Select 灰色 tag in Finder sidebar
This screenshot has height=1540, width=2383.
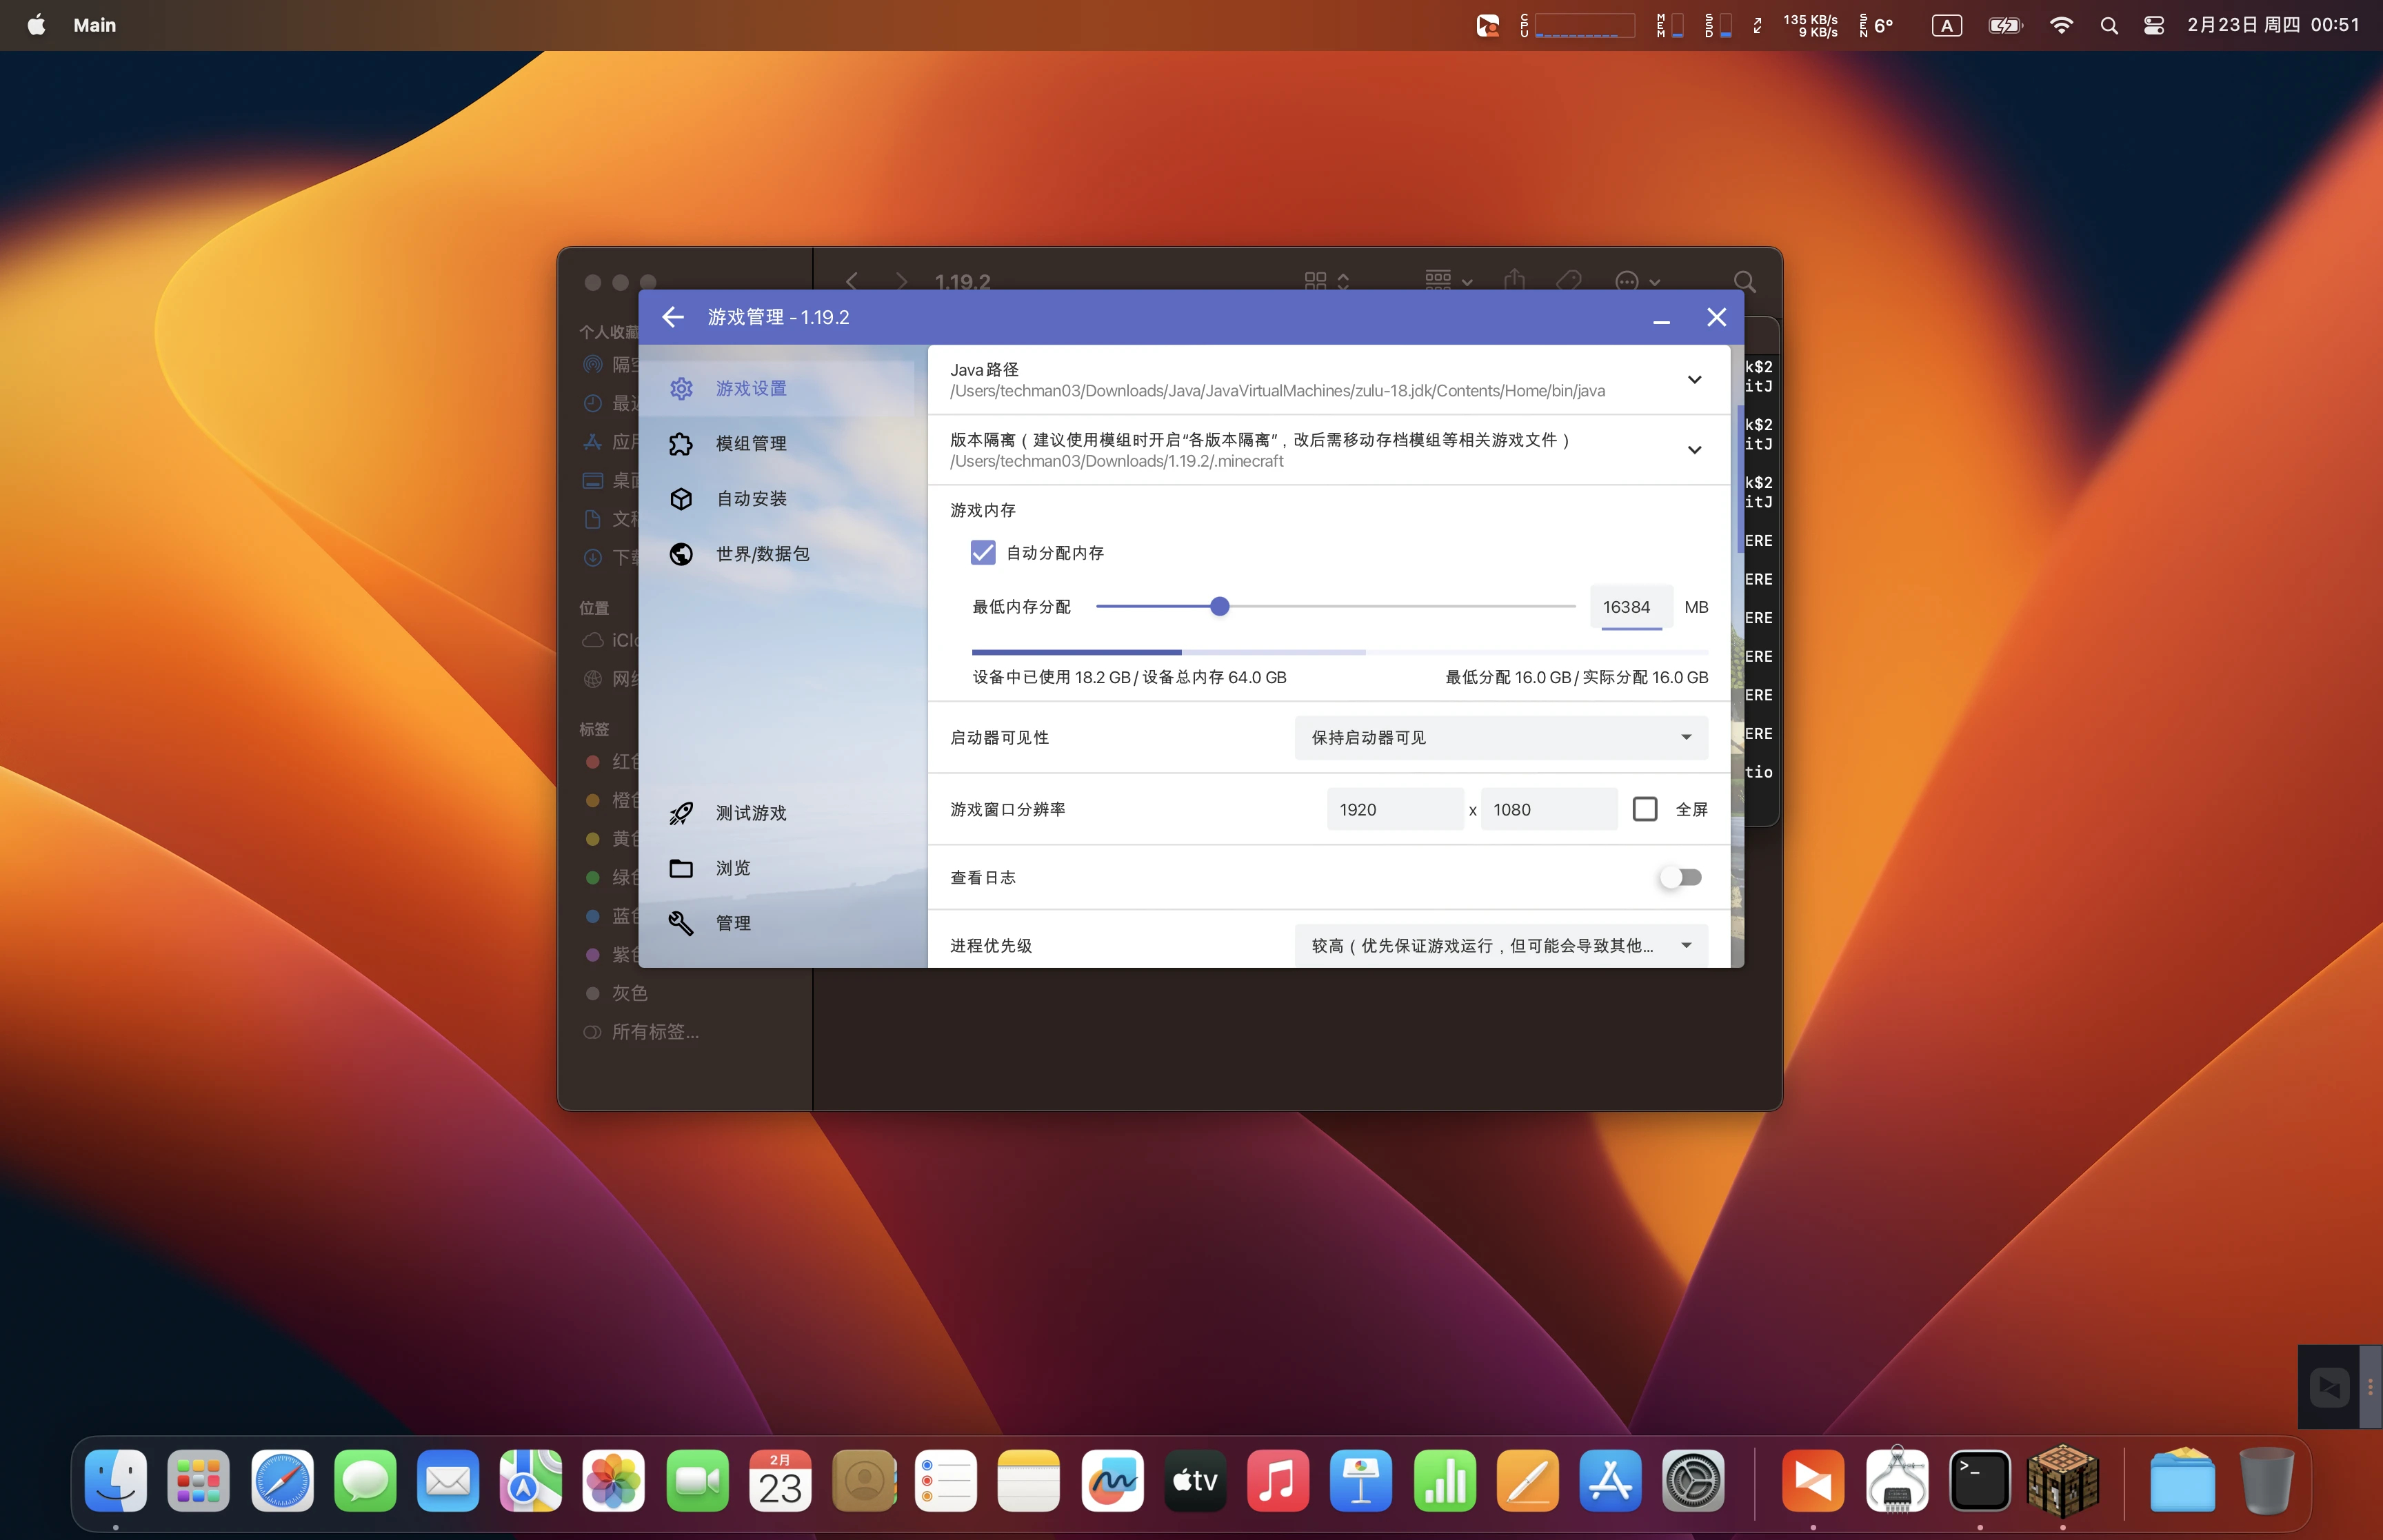[x=630, y=993]
